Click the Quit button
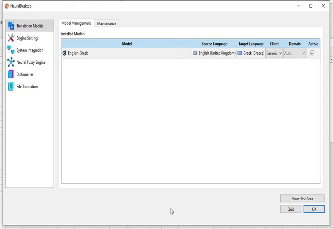 pyautogui.click(x=290, y=209)
